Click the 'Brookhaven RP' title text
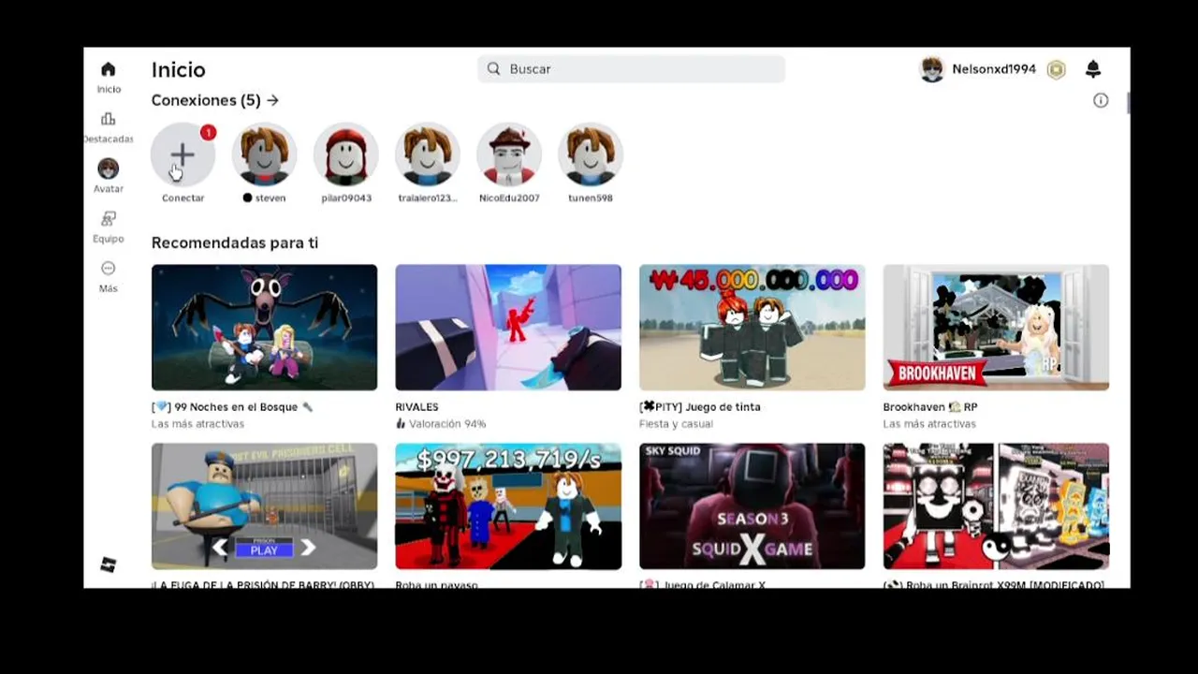 pyautogui.click(x=930, y=407)
